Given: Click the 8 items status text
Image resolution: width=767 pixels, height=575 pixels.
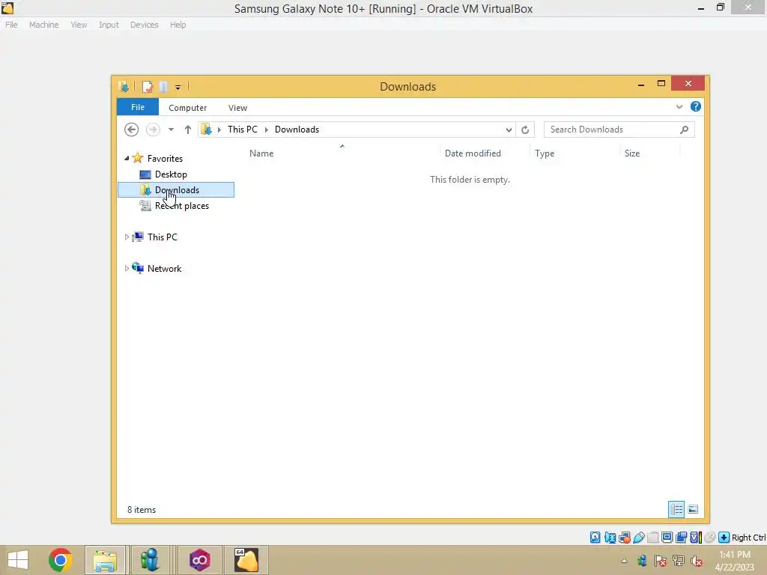Looking at the screenshot, I should coord(142,509).
